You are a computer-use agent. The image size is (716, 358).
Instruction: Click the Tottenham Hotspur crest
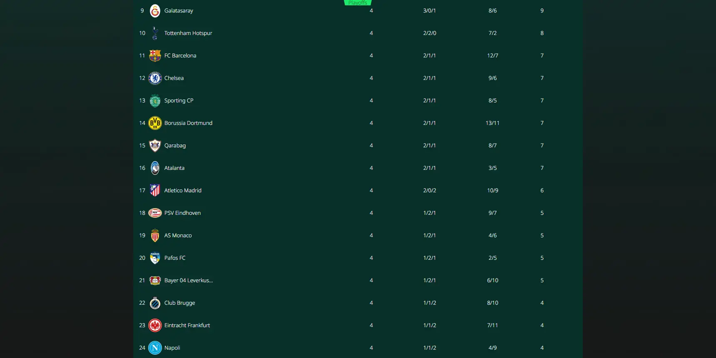(x=155, y=33)
